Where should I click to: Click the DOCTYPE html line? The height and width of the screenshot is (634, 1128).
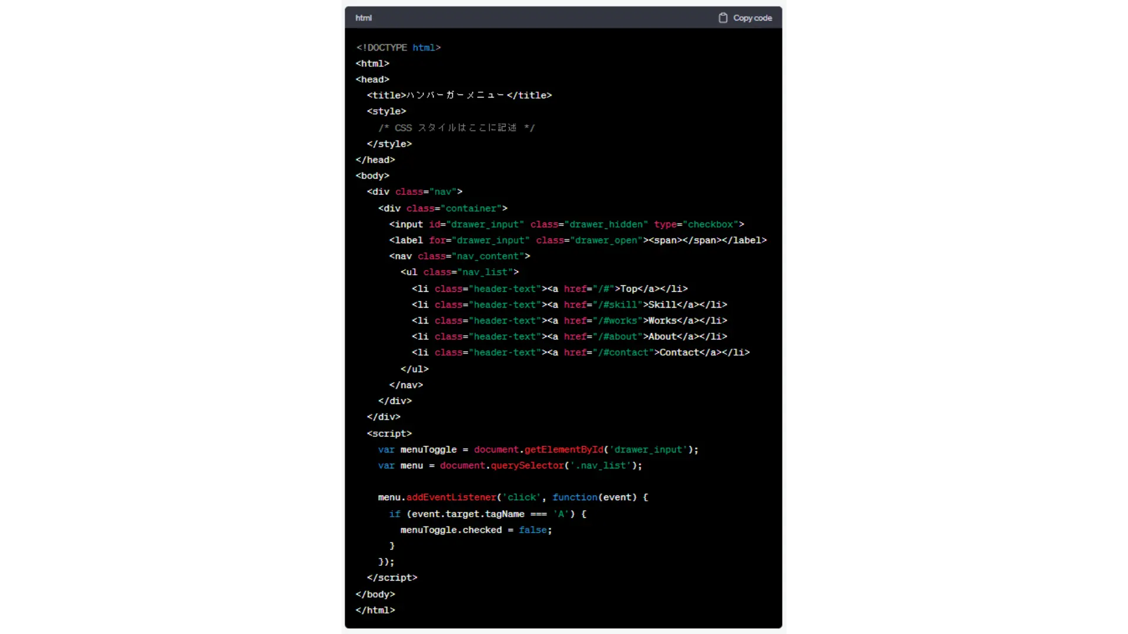coord(398,48)
